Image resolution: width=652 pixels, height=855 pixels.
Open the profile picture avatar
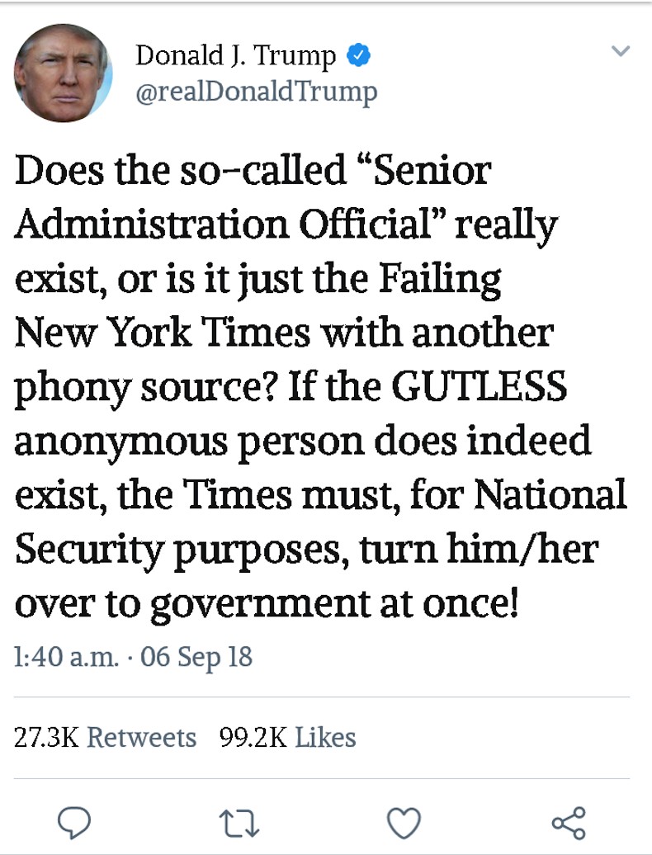[64, 73]
